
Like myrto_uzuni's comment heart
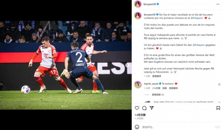(x=219, y=84)
